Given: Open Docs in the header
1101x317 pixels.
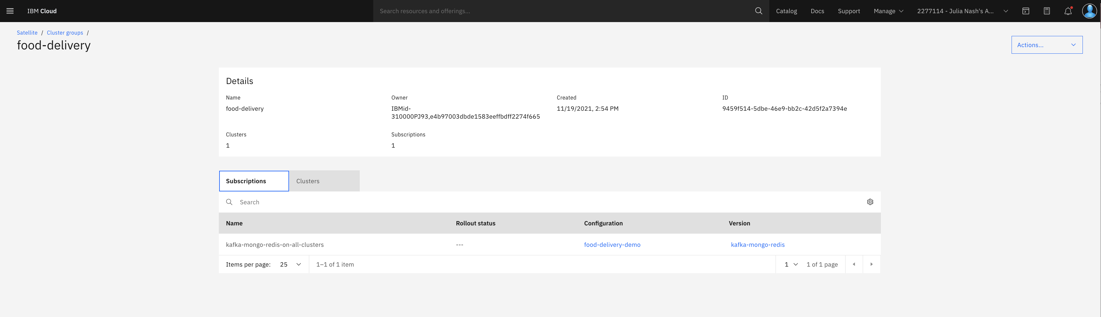Looking at the screenshot, I should coord(817,11).
